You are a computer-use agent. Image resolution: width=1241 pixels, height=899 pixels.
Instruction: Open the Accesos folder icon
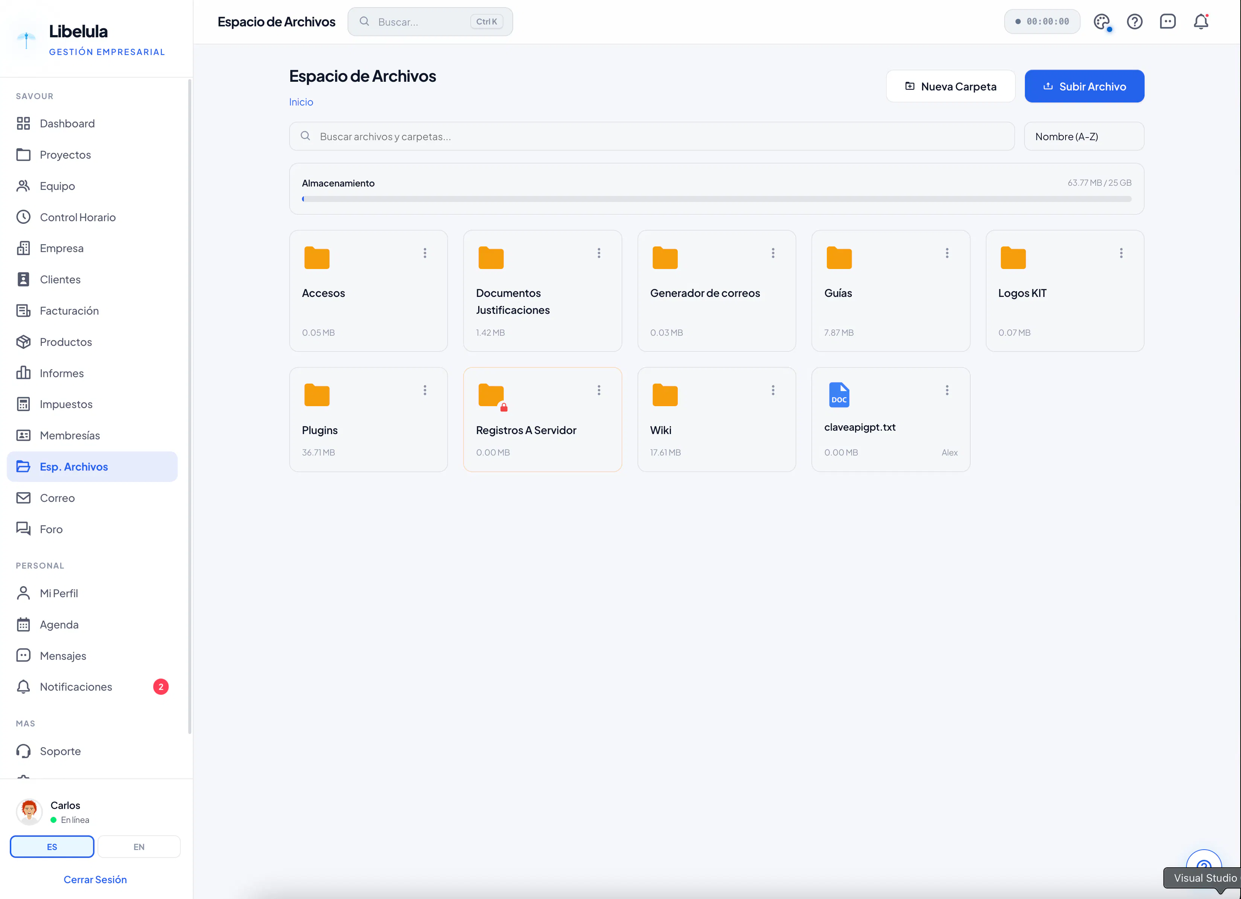pos(317,257)
